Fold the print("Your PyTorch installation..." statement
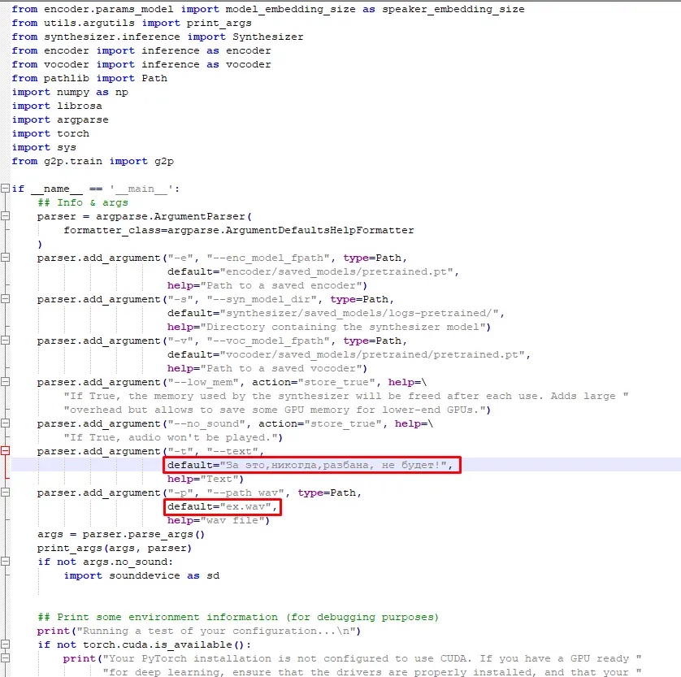Screen dimensions: 681x677 tap(5, 658)
